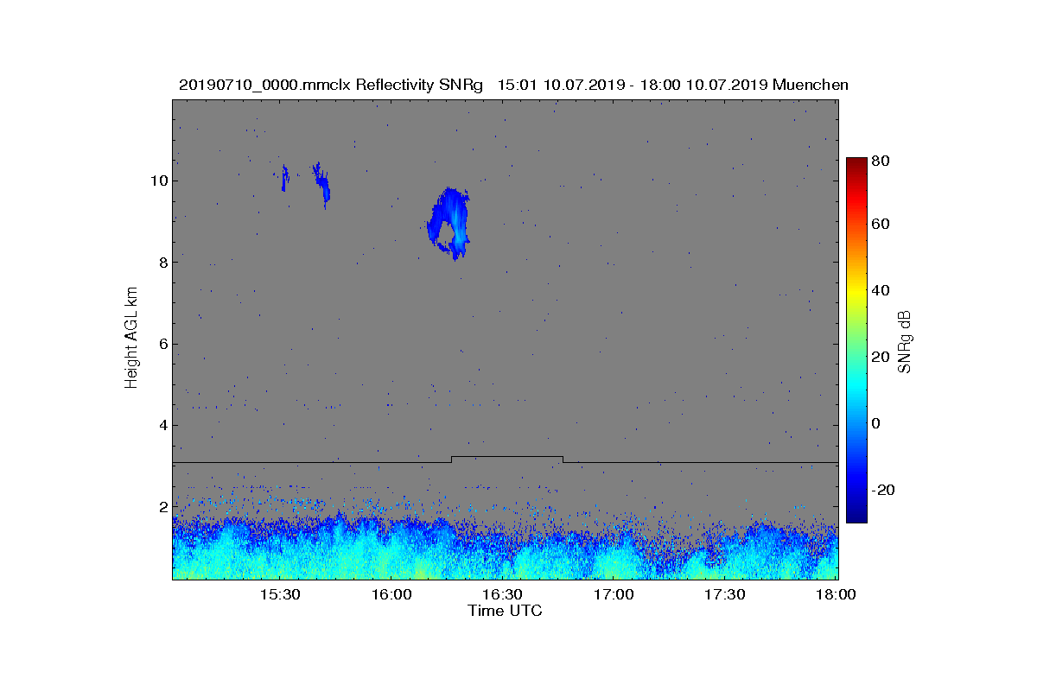Click the 16:30 time tick label
The image size is (1037, 691).
(x=502, y=595)
